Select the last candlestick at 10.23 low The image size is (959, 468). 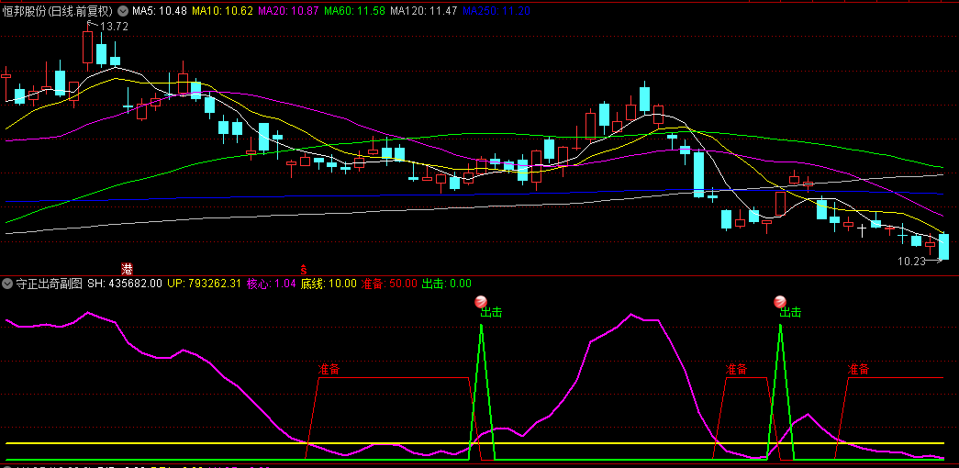tap(943, 247)
